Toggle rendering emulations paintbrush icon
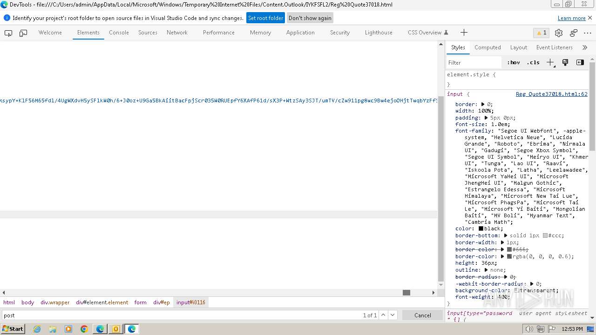 coord(565,62)
